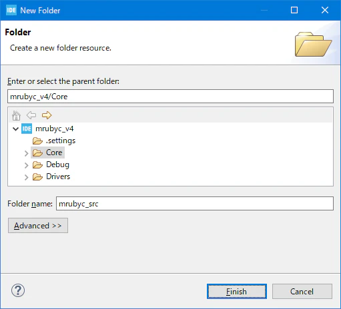The height and width of the screenshot is (309, 341).
Task: Select the .settings folder label
Action: [61, 141]
